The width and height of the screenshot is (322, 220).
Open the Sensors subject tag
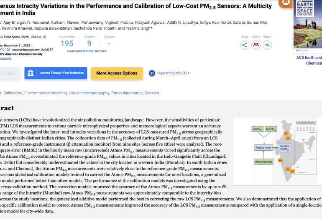click(152, 93)
